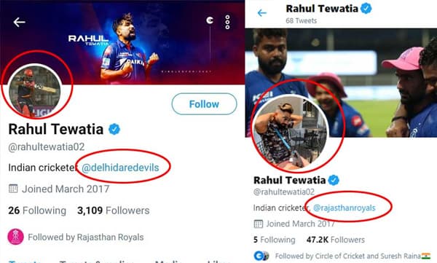Image resolution: width=437 pixels, height=263 pixels.
Task: Open the three-dot overflow menu on banner
Action: pos(227,22)
